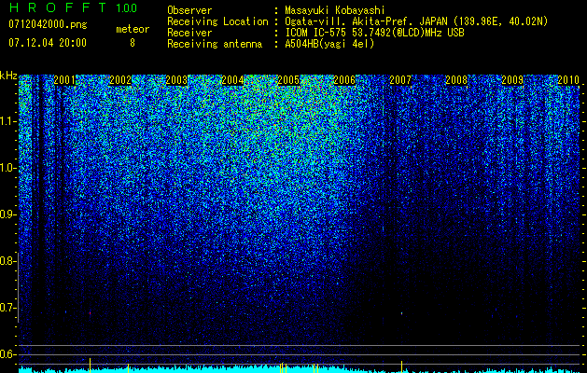Click the 0.8 frequency axis label
Screen dimensions: 587x373
point(7,261)
